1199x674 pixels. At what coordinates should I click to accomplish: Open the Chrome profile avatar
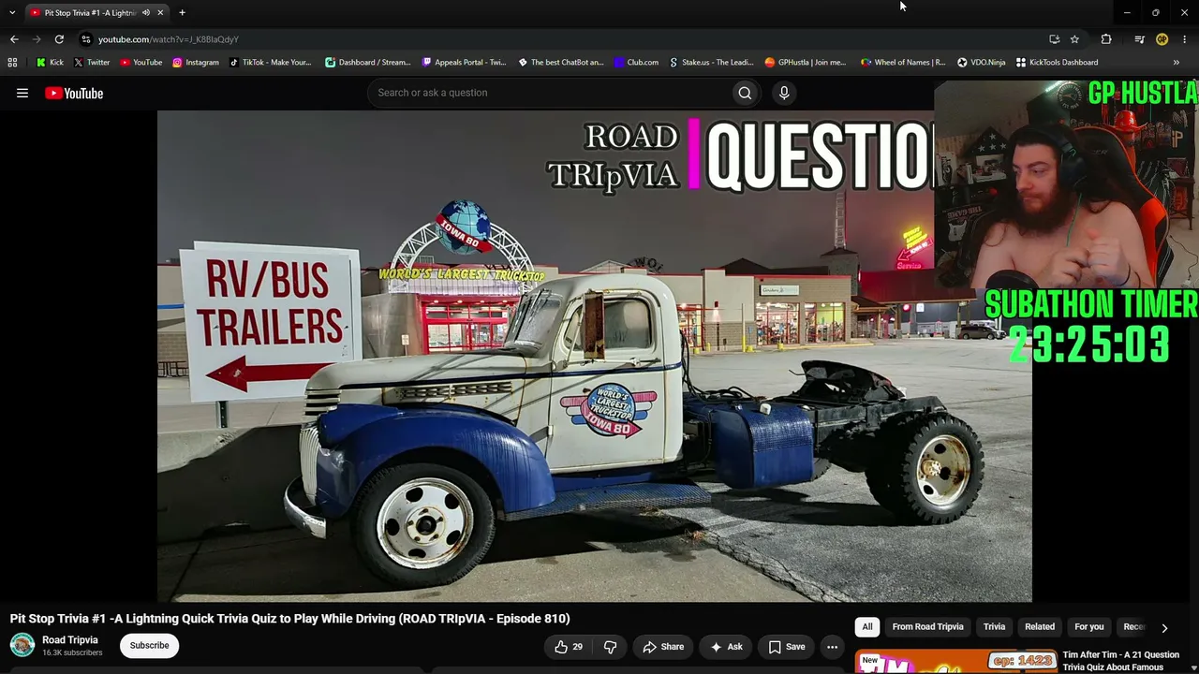click(1162, 39)
